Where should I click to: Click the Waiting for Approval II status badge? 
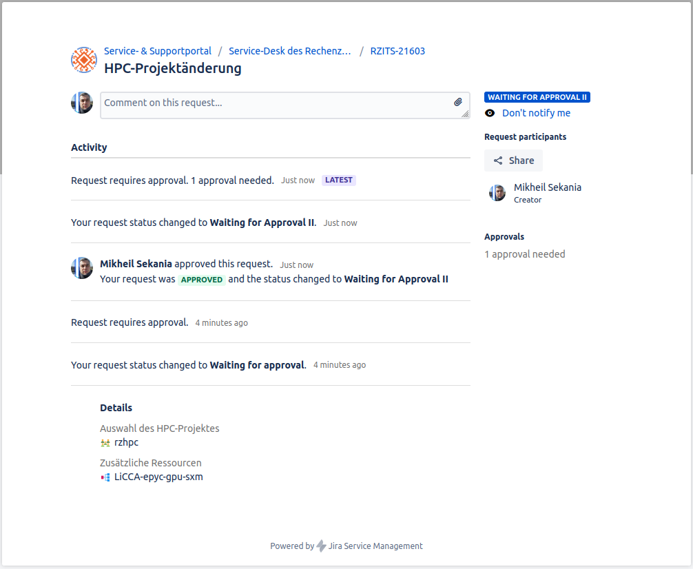[x=537, y=97]
